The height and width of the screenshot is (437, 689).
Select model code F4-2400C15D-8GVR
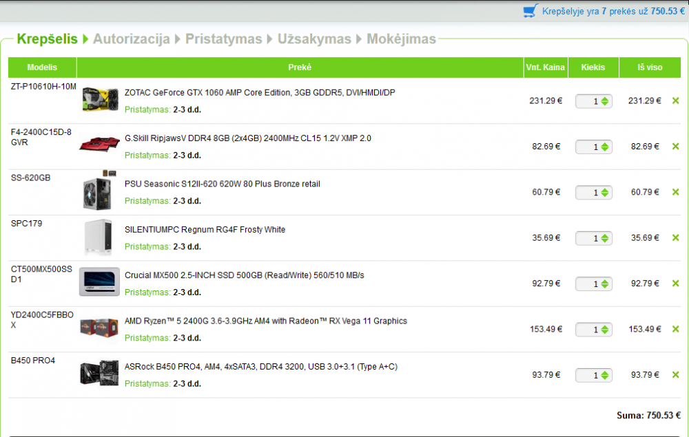41,137
